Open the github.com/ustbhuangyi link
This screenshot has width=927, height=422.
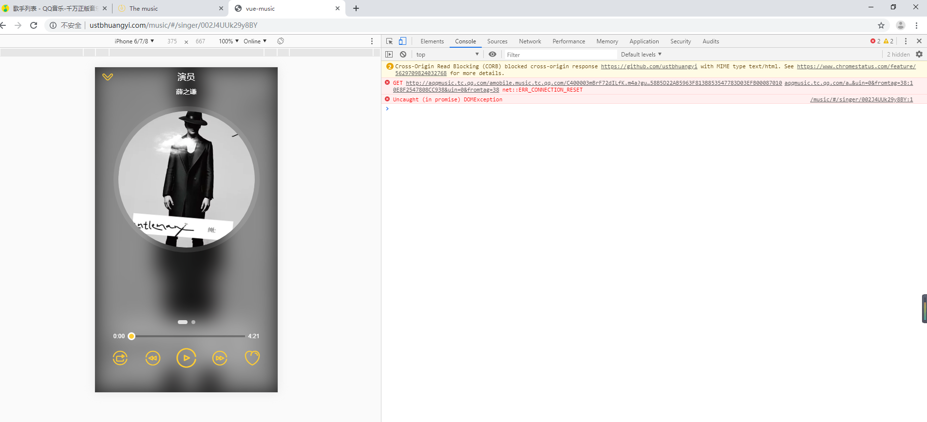click(x=649, y=66)
